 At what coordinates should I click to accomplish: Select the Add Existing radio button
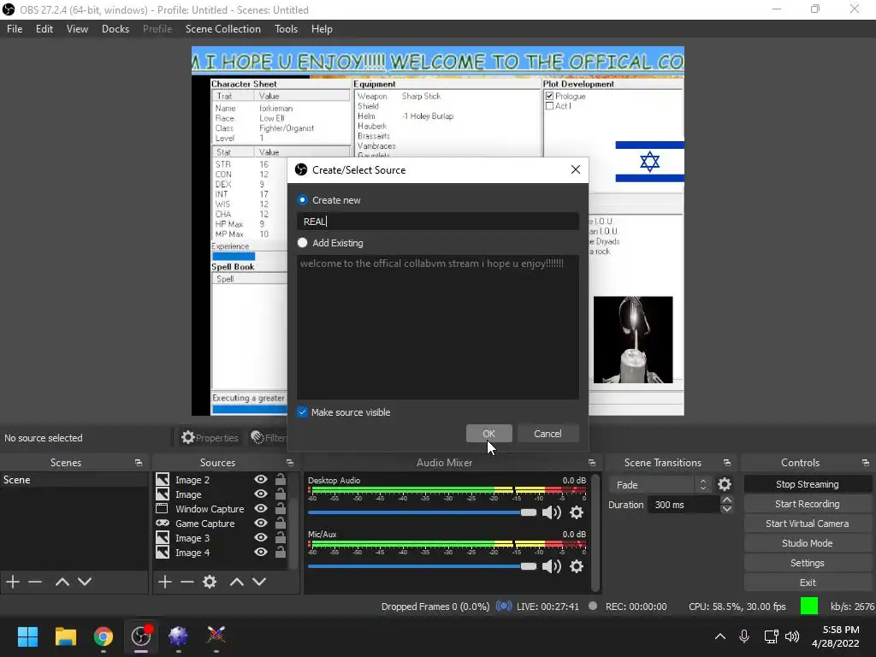(x=302, y=242)
